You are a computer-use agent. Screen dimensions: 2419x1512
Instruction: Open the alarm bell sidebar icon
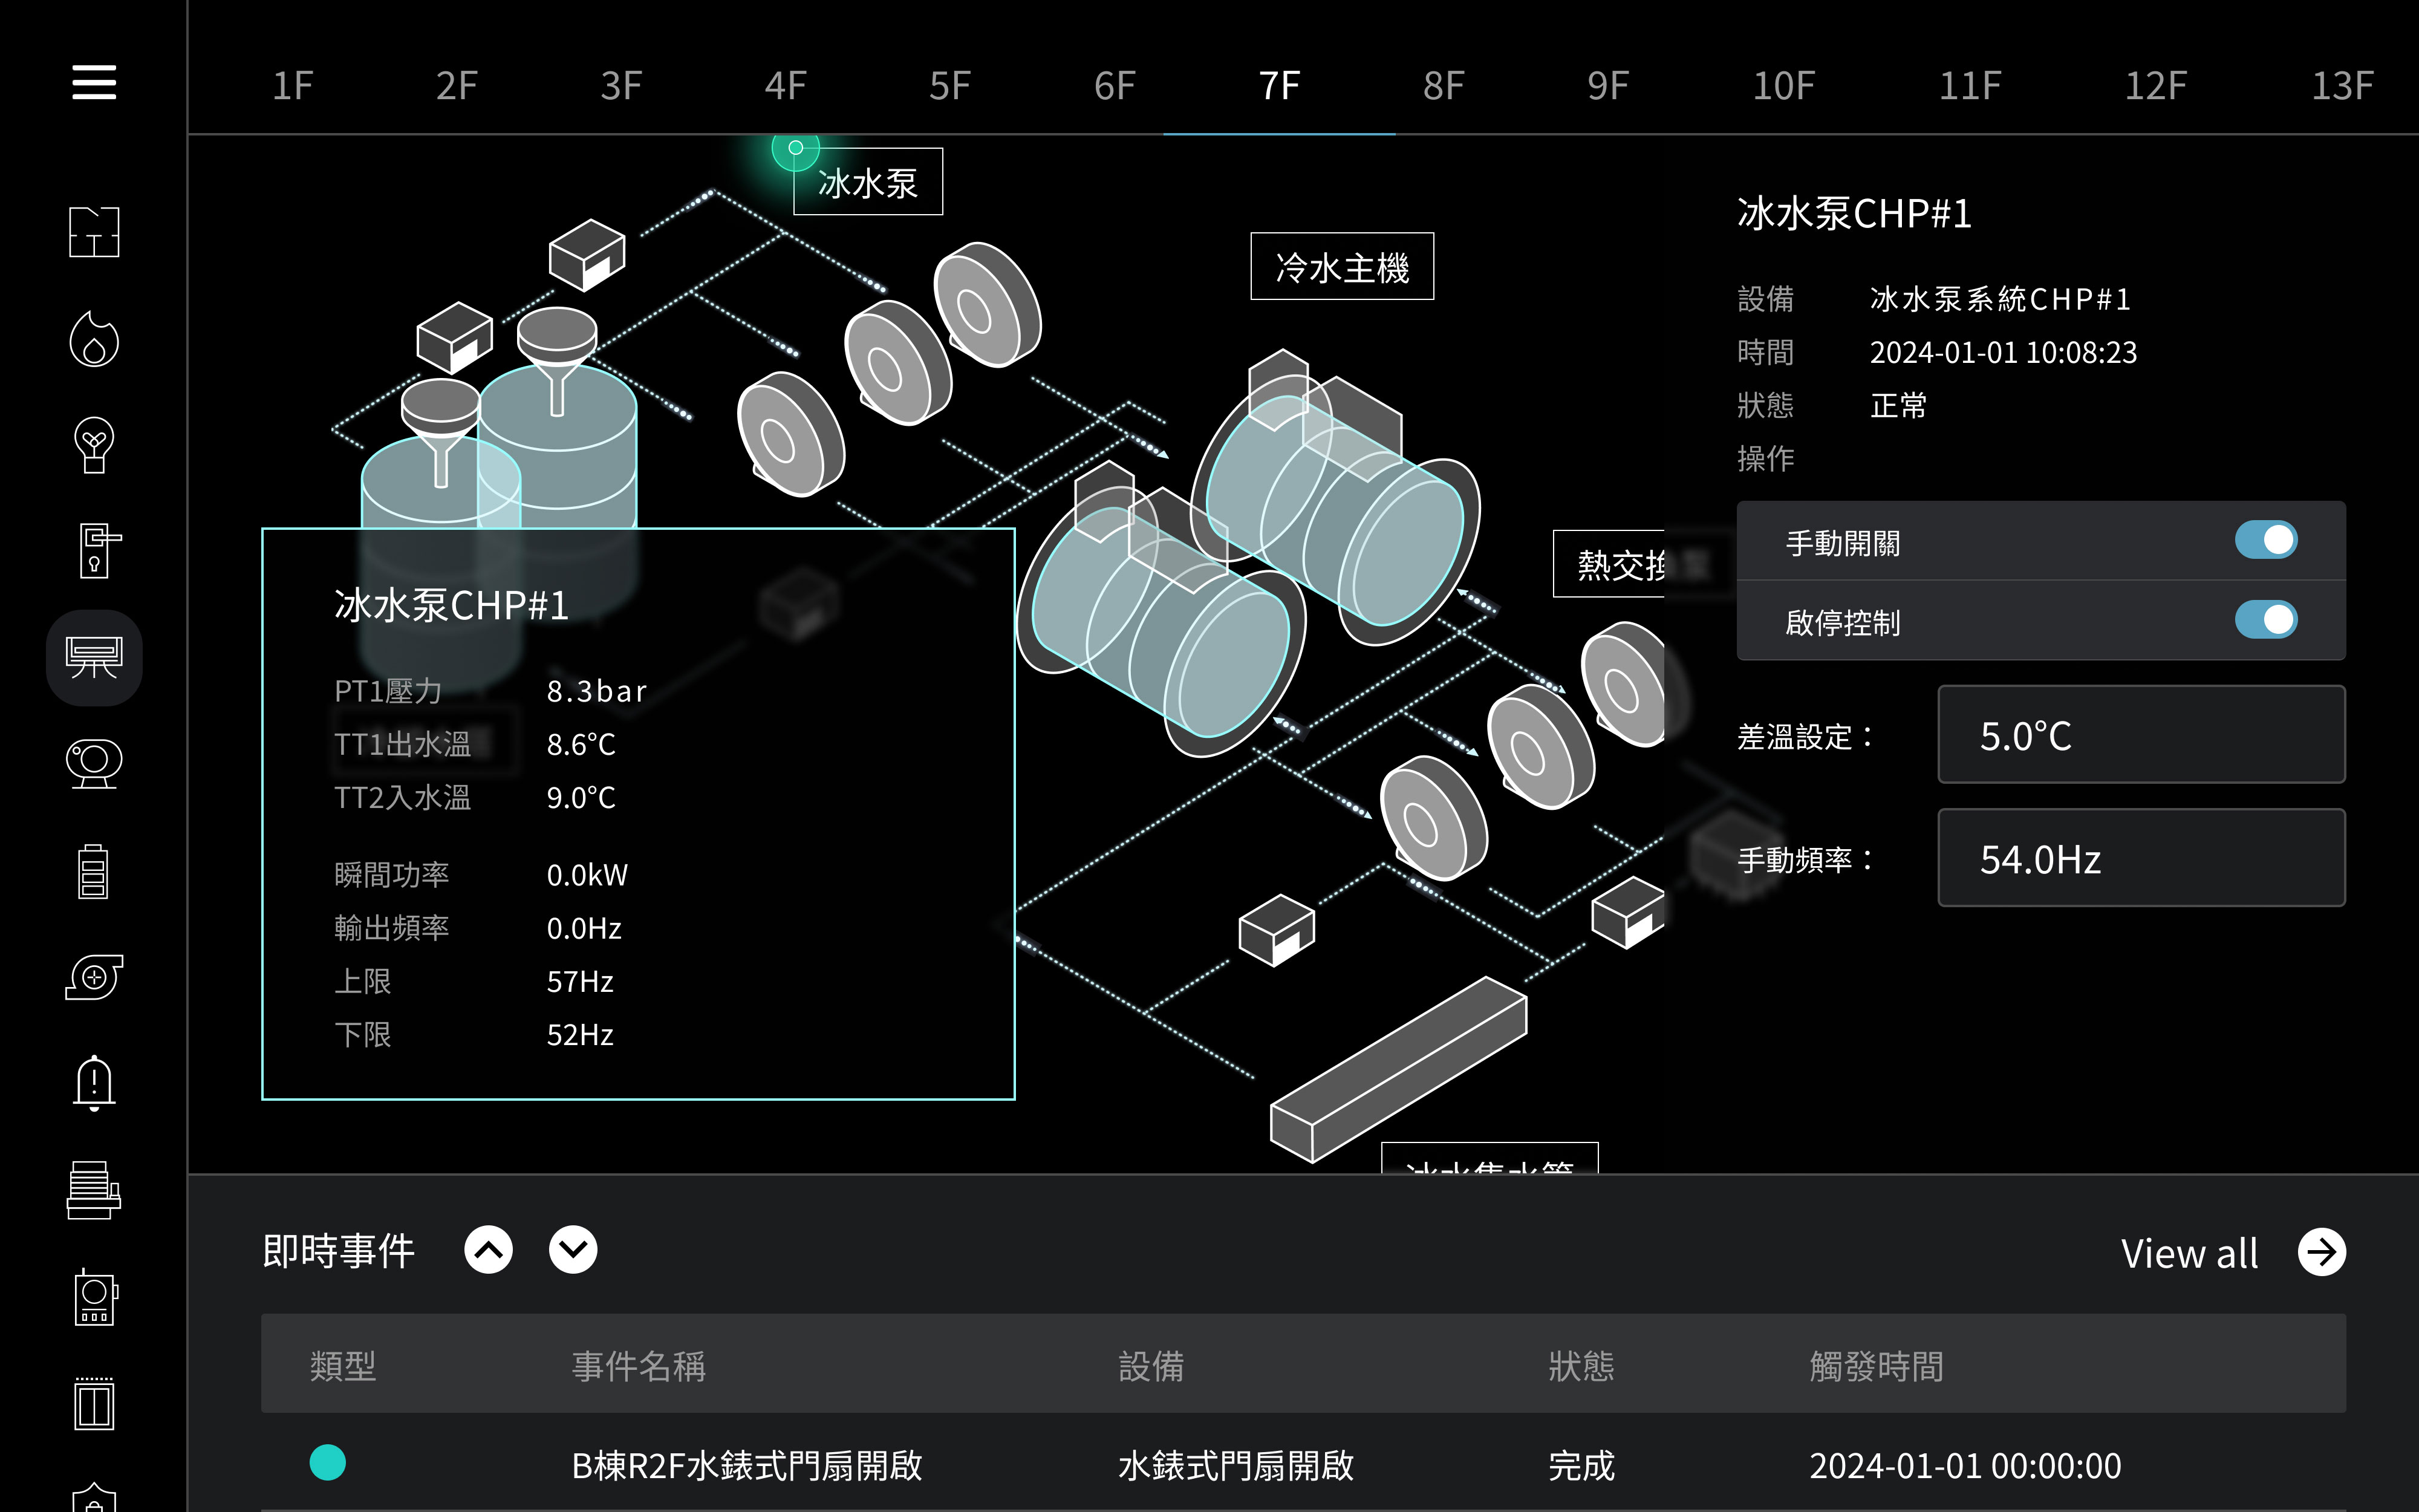[x=94, y=1083]
